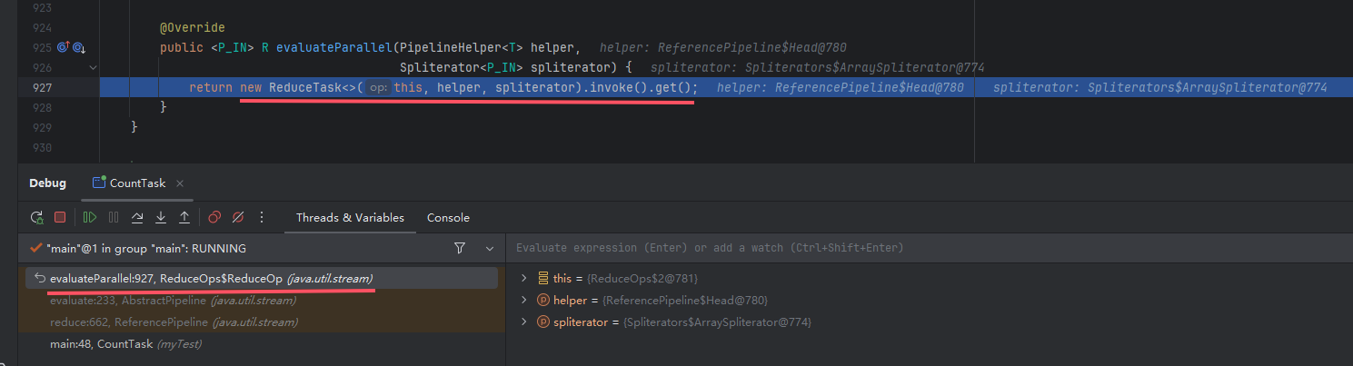
Task: Open the thread selector dropdown arrow
Action: (490, 248)
